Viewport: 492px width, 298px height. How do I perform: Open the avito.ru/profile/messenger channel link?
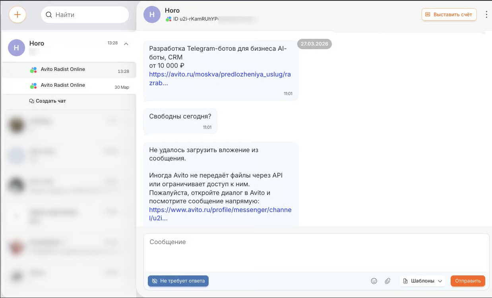click(220, 214)
